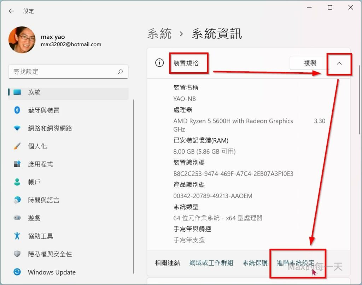Screen dimensions: 362x285
Task: Open 系統 in the sidebar menu
Action: click(34, 92)
